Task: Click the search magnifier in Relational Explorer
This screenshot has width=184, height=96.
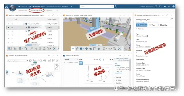Action: tap(41, 60)
